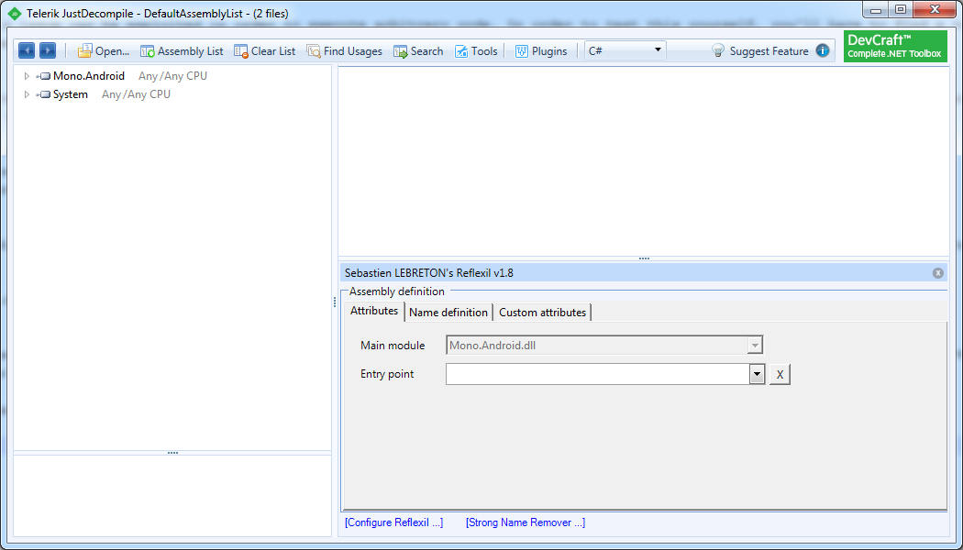This screenshot has width=963, height=550.
Task: Open an assembly file with Open...
Action: [x=103, y=51]
